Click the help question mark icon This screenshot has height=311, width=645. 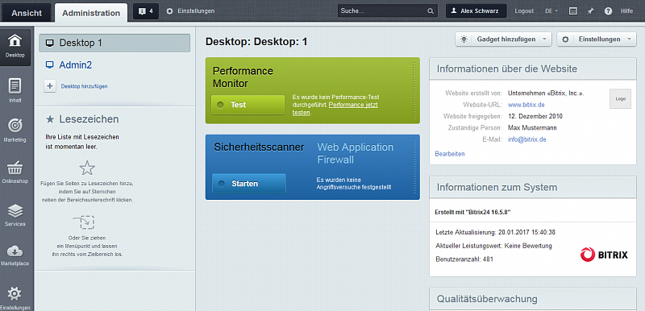(609, 11)
